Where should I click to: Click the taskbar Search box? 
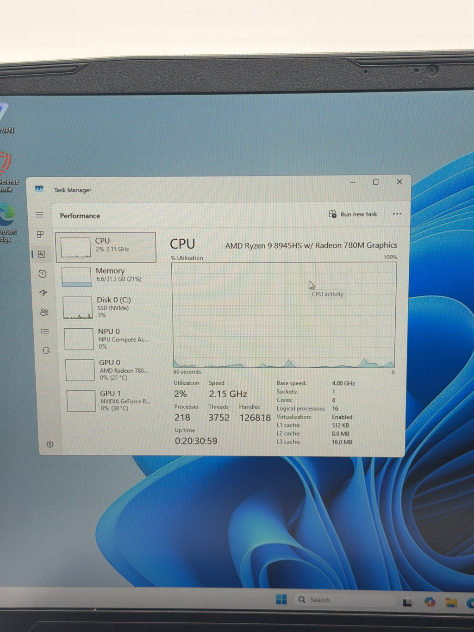344,600
